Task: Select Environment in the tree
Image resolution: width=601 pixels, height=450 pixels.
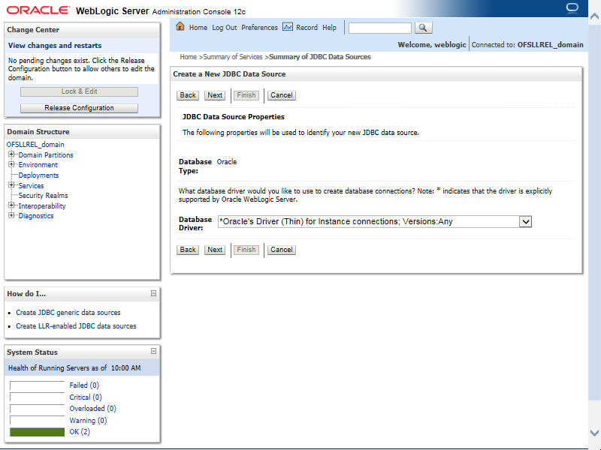Action: pos(38,165)
